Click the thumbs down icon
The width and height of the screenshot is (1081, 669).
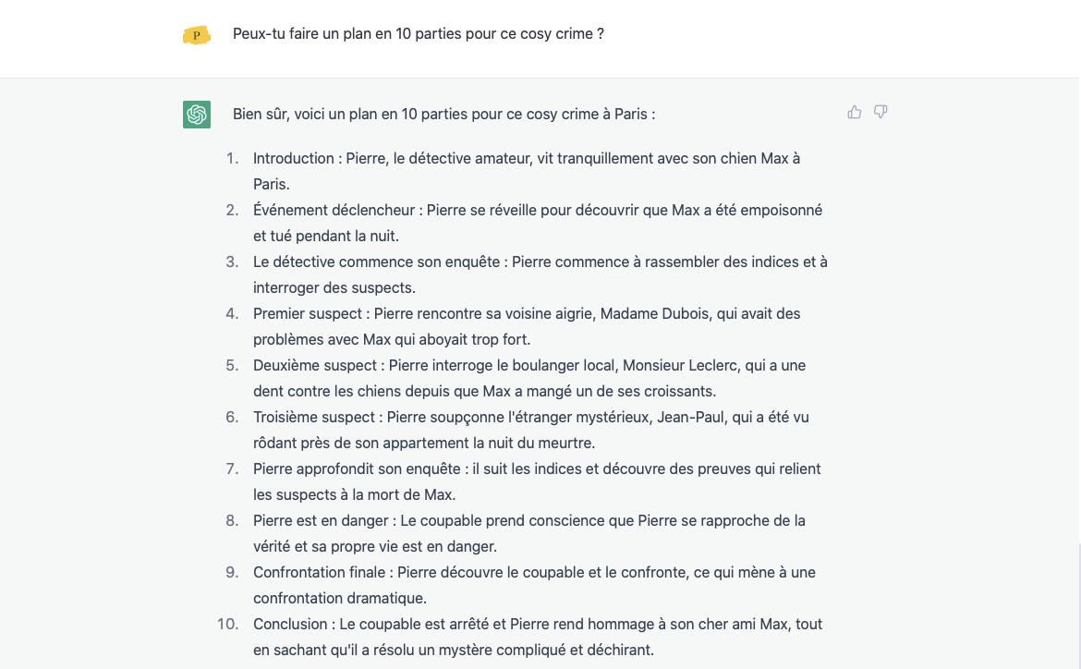pos(881,112)
